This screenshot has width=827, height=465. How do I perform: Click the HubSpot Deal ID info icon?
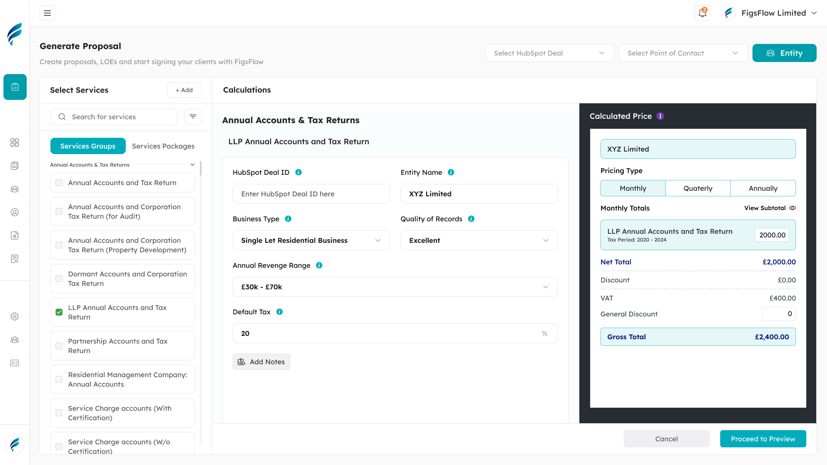(298, 172)
